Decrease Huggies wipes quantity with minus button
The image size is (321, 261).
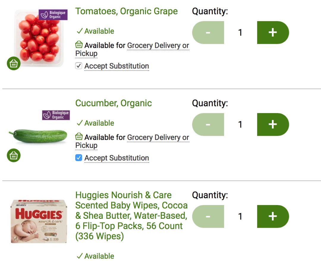click(208, 217)
